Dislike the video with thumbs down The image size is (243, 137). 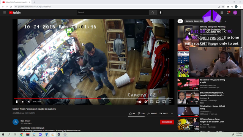(x=141, y=113)
